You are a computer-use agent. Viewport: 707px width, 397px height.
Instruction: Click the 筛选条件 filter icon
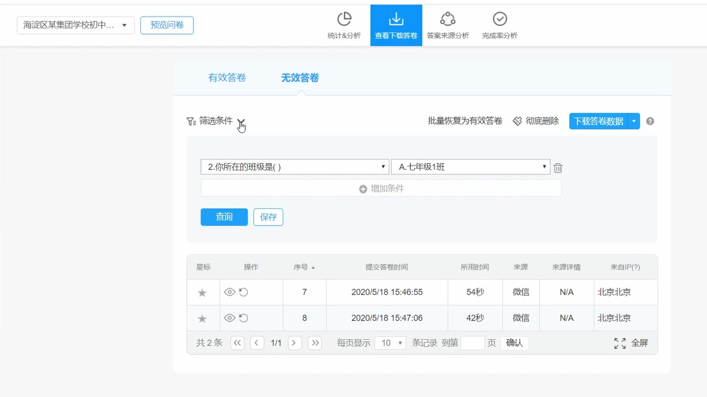[191, 121]
